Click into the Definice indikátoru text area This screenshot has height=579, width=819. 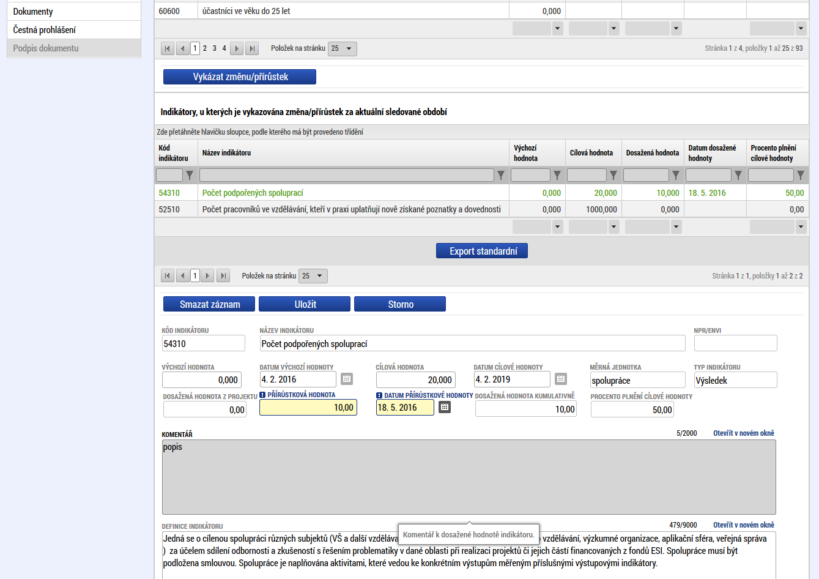click(469, 555)
